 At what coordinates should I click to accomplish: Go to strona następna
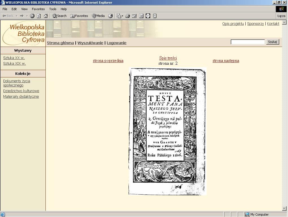tap(226, 61)
